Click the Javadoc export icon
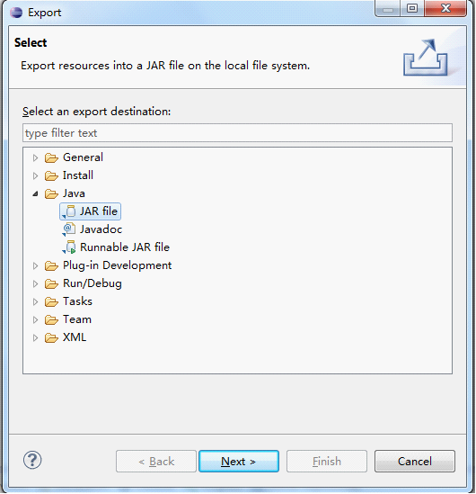The image size is (476, 494). coord(69,229)
